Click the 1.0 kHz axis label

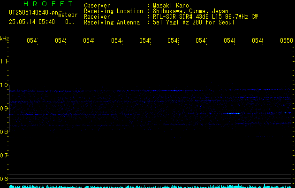pos(4,85)
